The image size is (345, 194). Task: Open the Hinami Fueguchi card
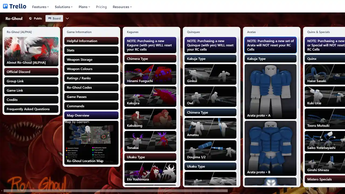(150, 74)
